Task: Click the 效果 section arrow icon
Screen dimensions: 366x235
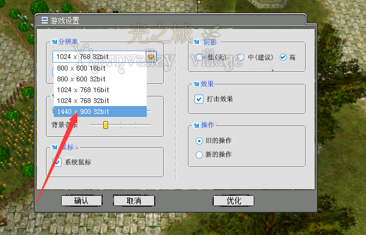Action: tap(196, 84)
